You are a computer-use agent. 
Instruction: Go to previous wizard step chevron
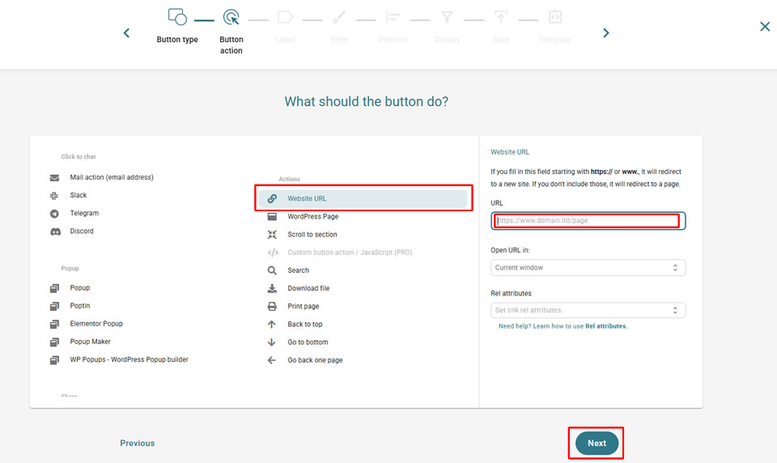point(126,33)
